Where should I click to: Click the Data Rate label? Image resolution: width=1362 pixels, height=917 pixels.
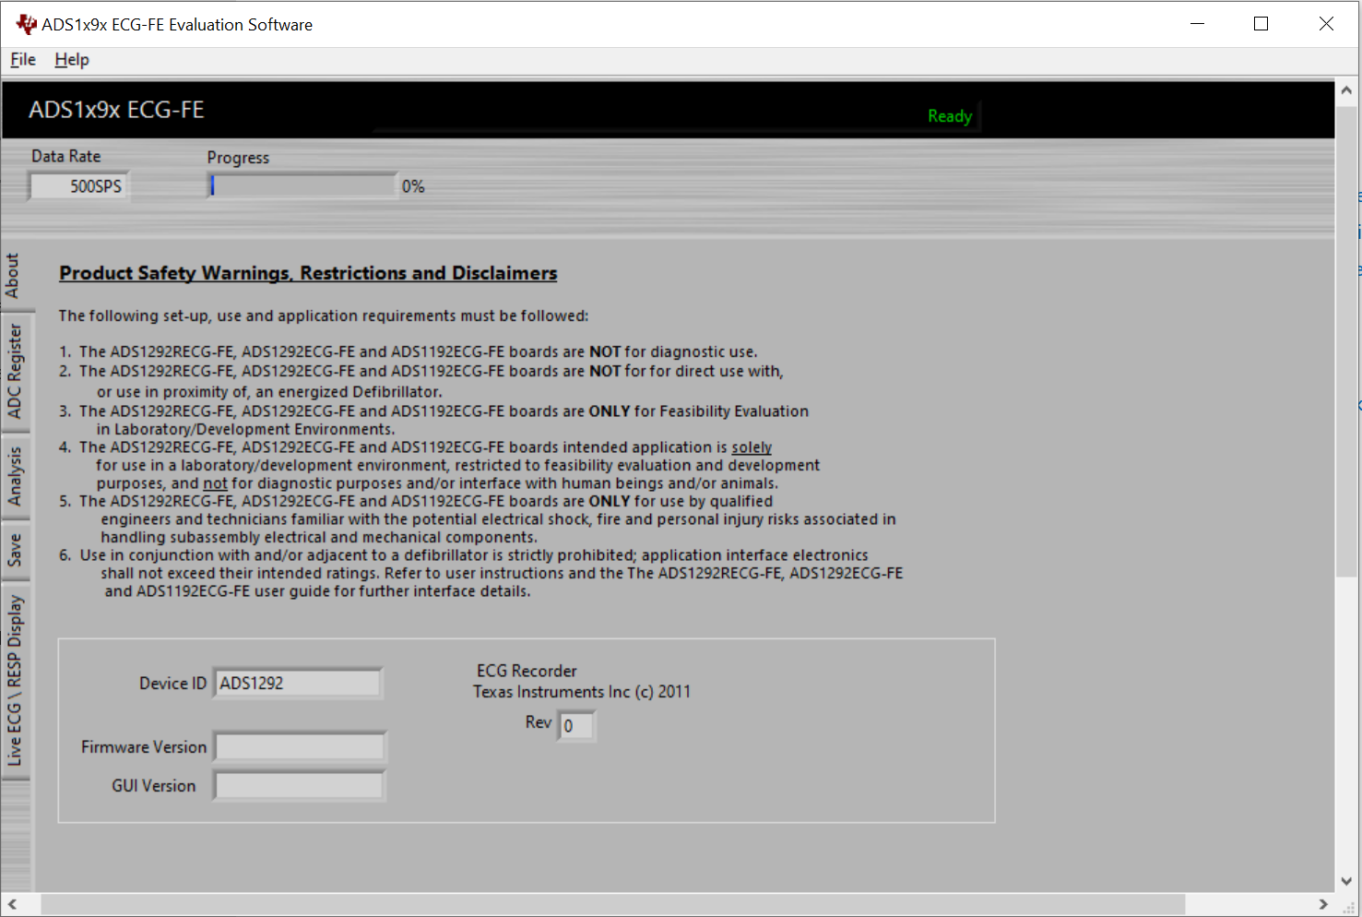pos(66,157)
